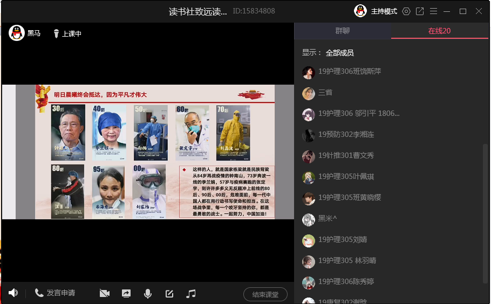Click 黑马 penguin avatar in video
This screenshot has width=491, height=304.
click(x=17, y=33)
